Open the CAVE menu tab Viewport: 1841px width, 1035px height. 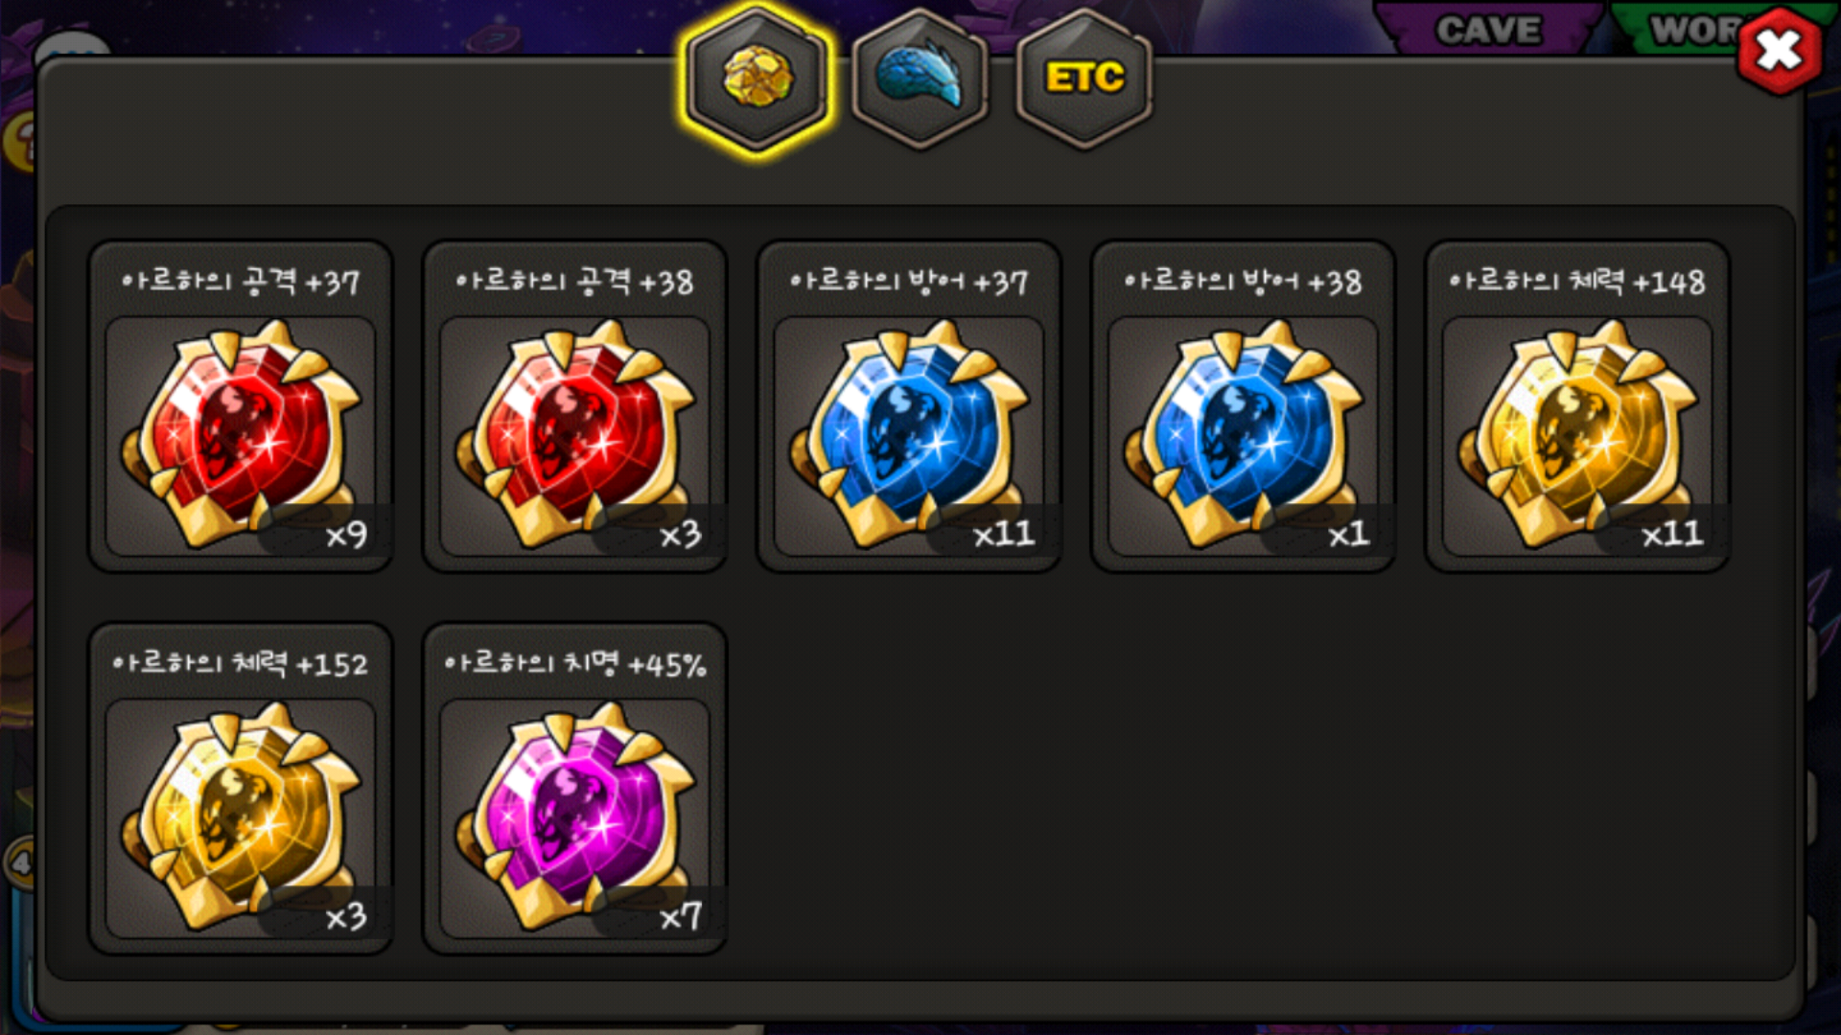[x=1489, y=29]
